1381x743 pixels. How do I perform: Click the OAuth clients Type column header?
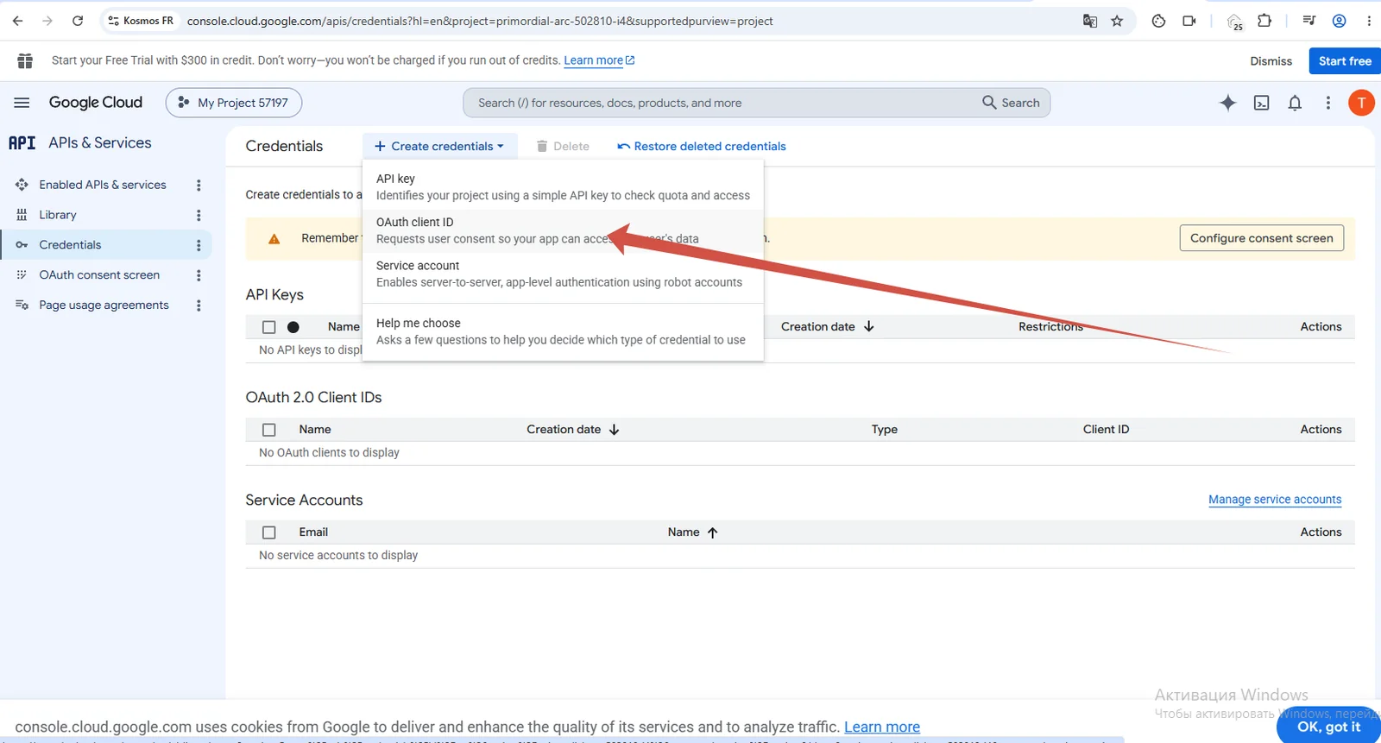[884, 429]
